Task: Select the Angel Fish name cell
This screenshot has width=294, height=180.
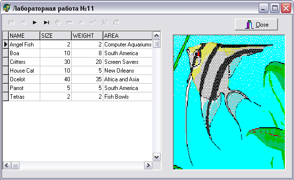Action: pos(24,45)
